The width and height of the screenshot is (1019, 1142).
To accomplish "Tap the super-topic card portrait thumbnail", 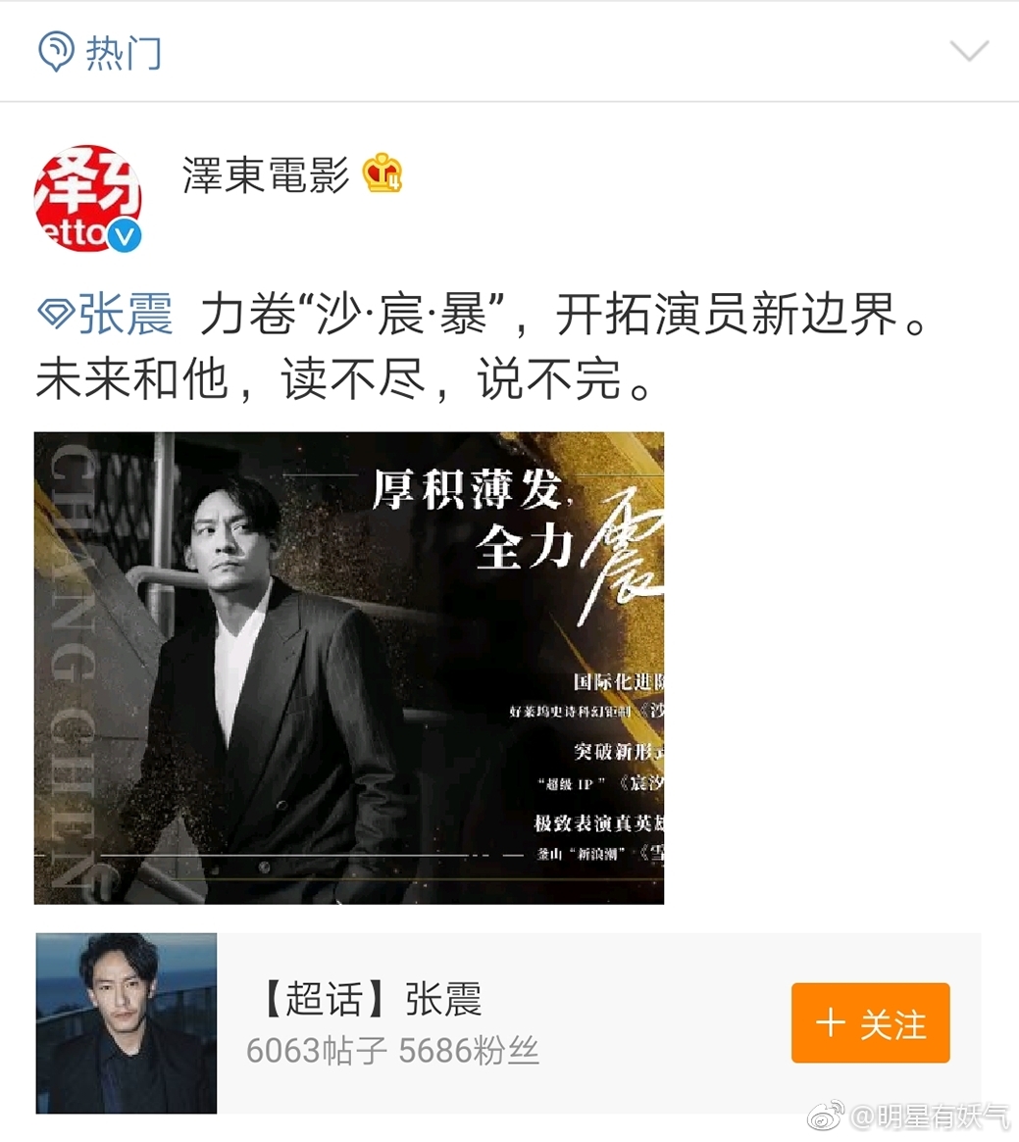I will (x=127, y=1023).
